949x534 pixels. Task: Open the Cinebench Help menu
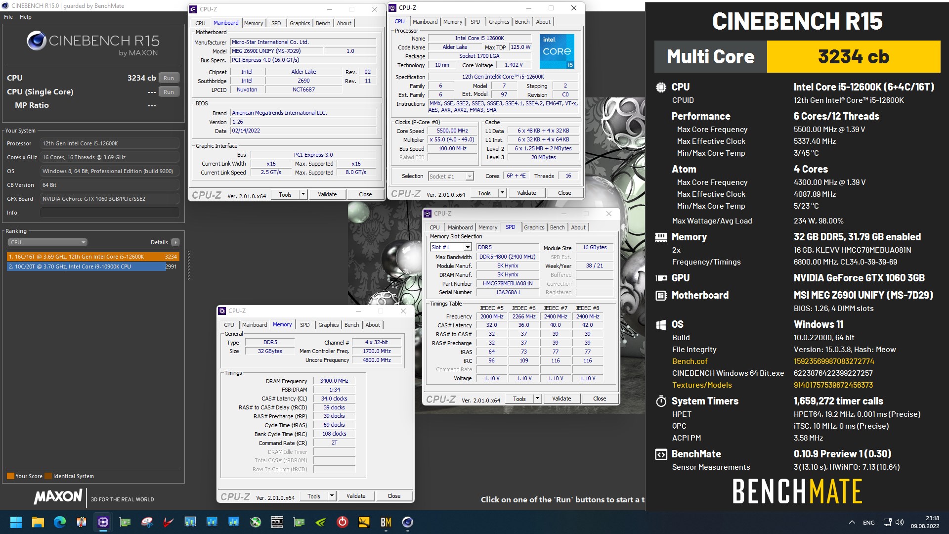(x=26, y=17)
